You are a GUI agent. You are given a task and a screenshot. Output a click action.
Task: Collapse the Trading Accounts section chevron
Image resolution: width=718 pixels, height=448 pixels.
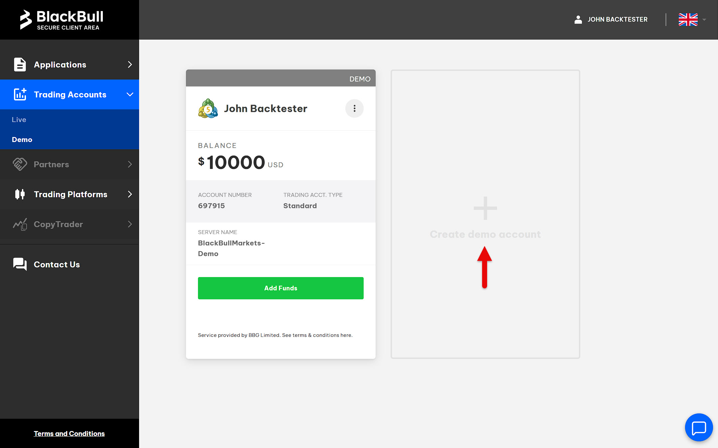[130, 94]
